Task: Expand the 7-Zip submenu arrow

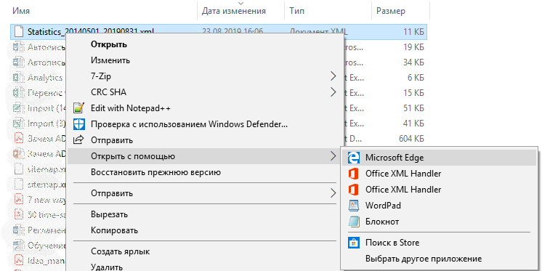Action: (x=333, y=76)
